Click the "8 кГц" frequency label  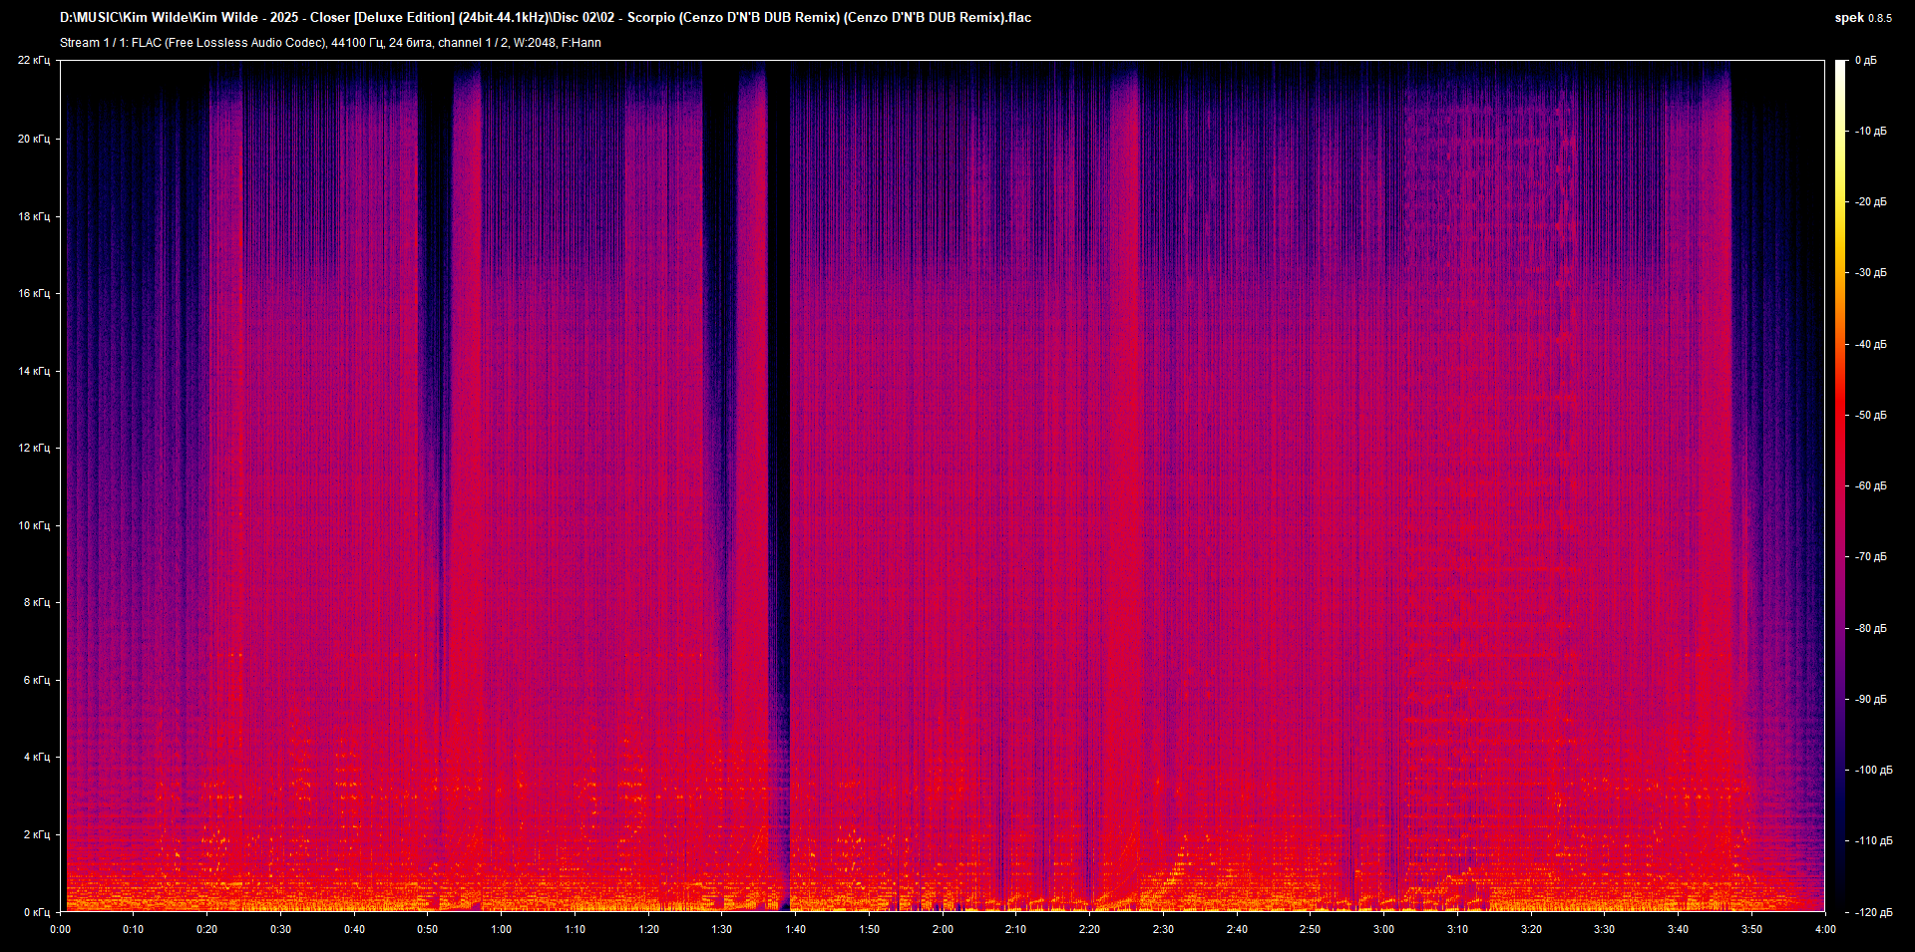tap(37, 602)
